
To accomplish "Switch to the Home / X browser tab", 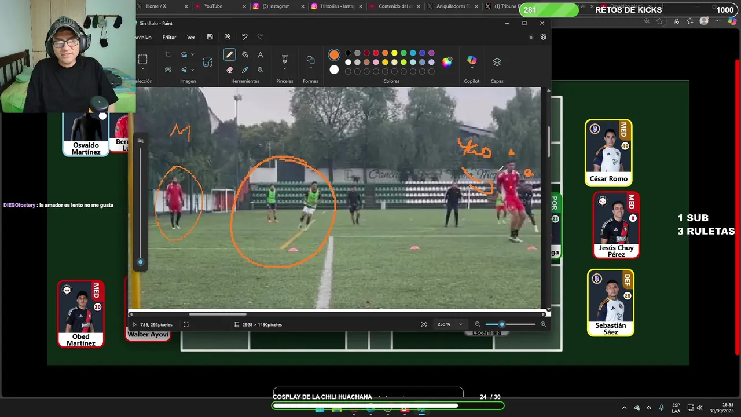I will [x=162, y=6].
